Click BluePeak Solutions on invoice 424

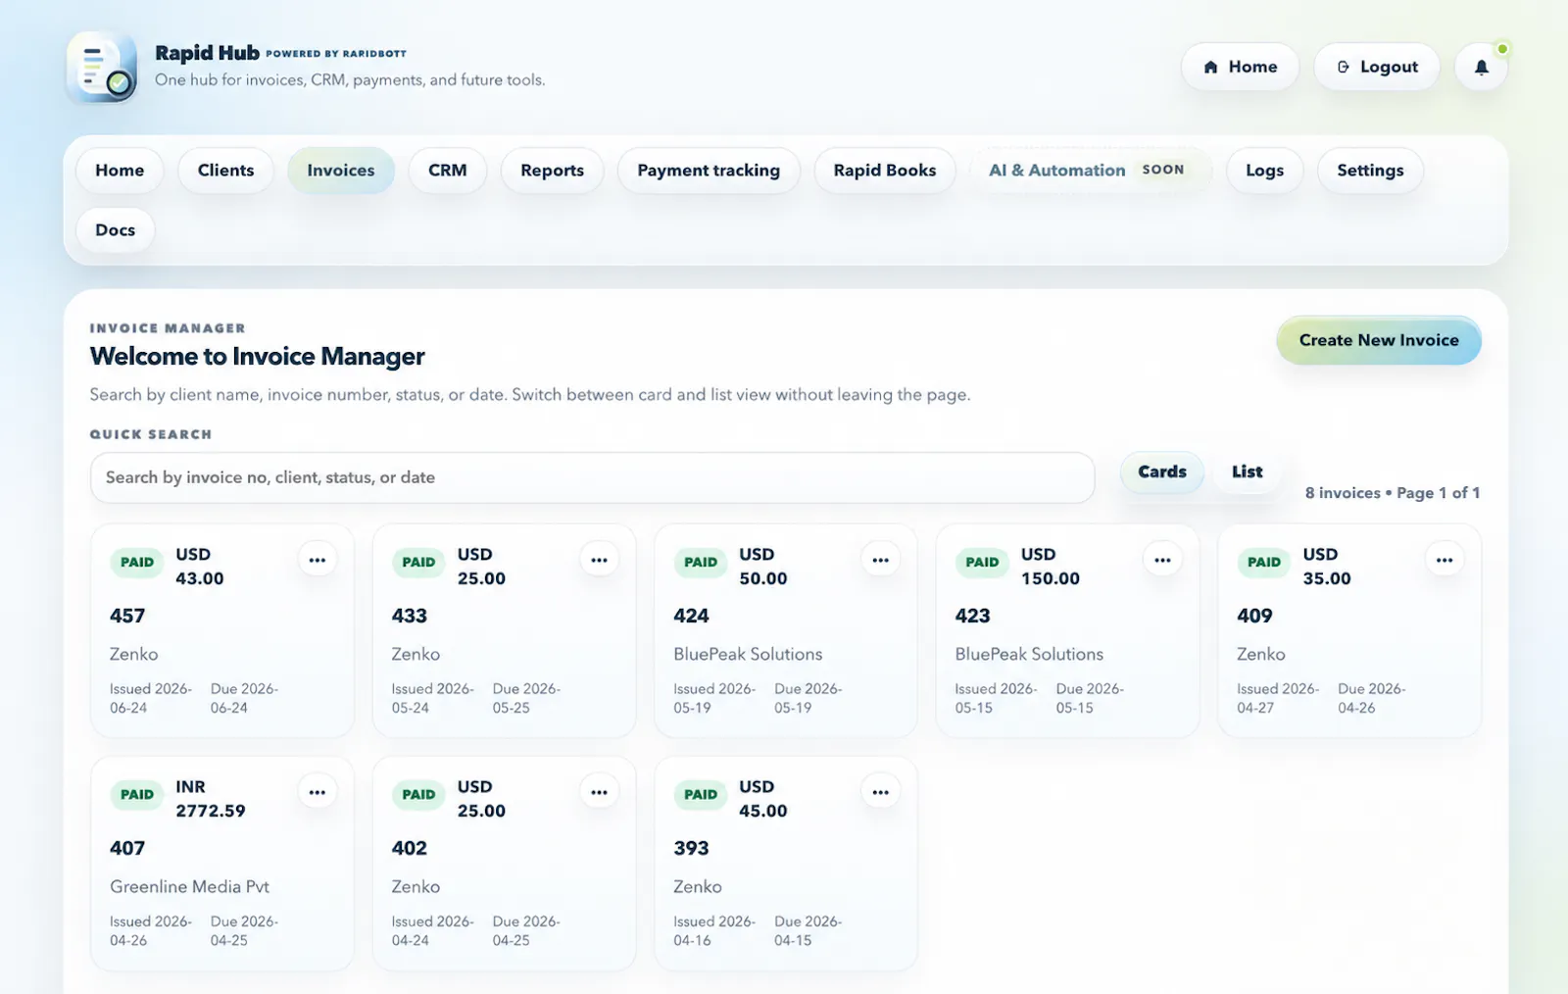tap(748, 654)
